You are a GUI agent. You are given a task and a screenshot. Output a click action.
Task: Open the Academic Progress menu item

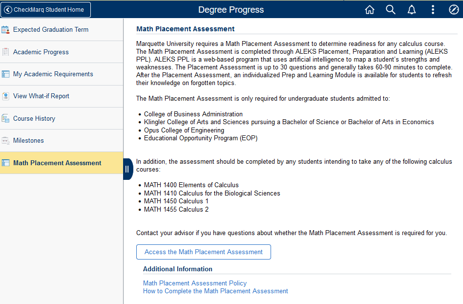(x=41, y=52)
